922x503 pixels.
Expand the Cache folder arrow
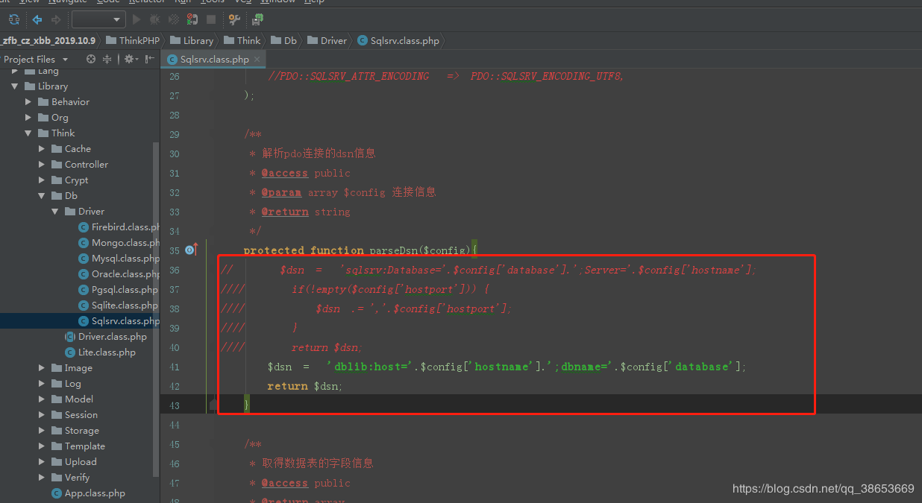(42, 149)
